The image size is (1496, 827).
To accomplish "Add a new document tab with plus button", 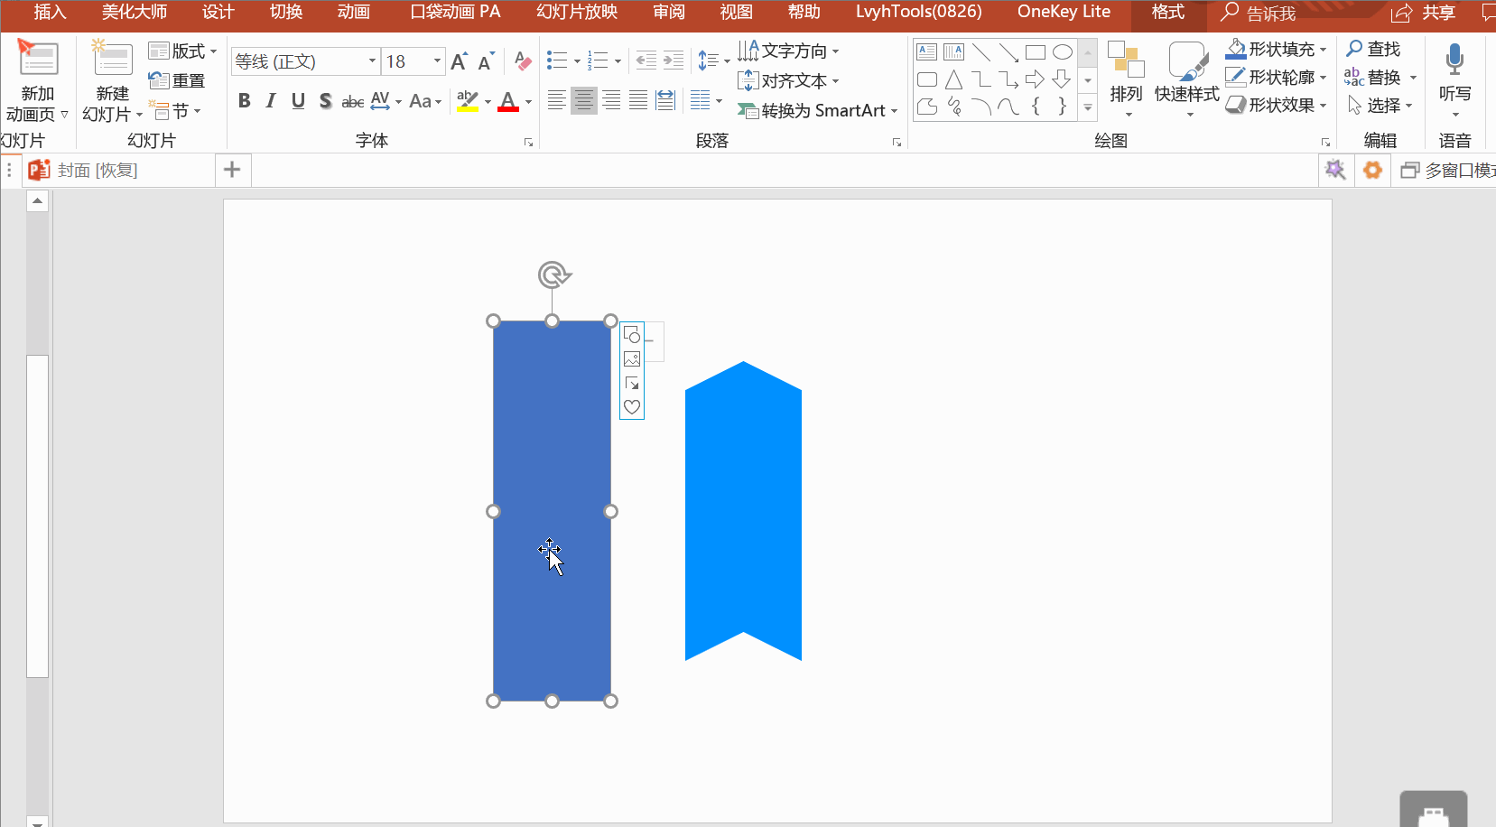I will [232, 170].
